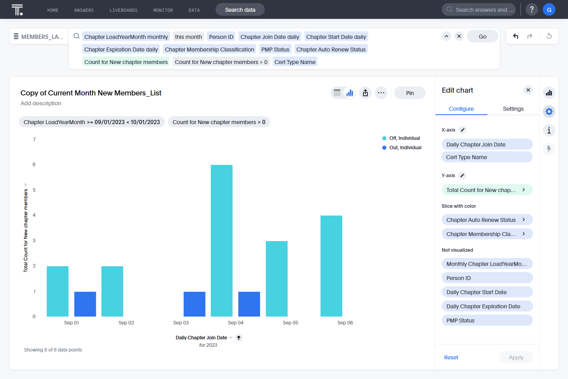Screen dimensions: 568x379
Task: Click the Pin button
Action: tap(410, 93)
